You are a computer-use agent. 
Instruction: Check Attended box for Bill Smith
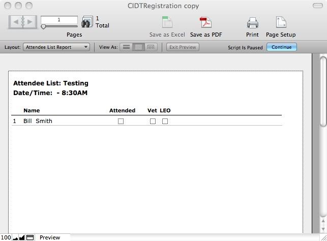[121, 121]
